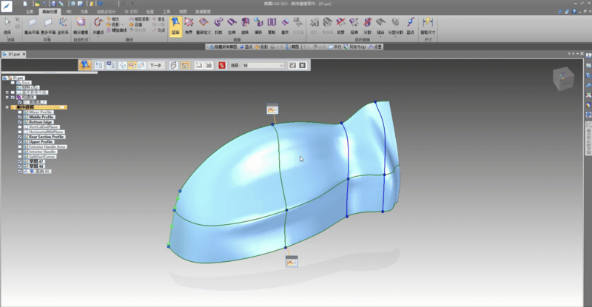Collapse the 顺序建模 tree node
Screen dimensions: 592x307
[x=6, y=107]
